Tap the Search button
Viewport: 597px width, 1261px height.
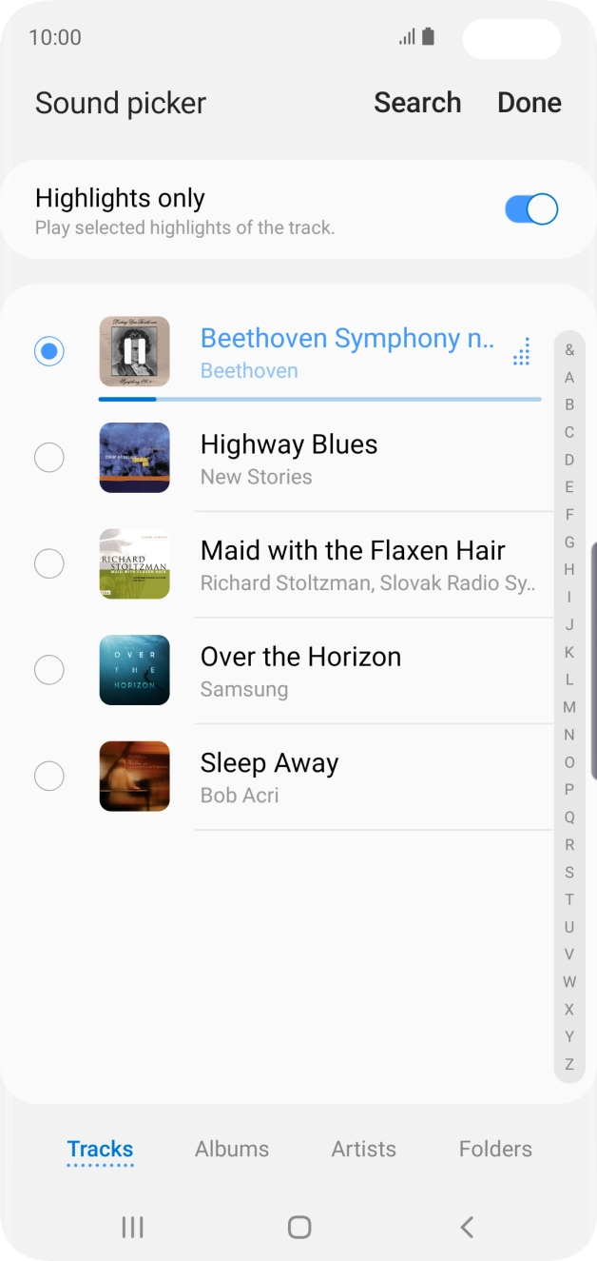[417, 103]
